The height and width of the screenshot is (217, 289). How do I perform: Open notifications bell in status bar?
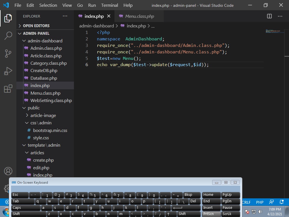pyautogui.click(x=281, y=202)
